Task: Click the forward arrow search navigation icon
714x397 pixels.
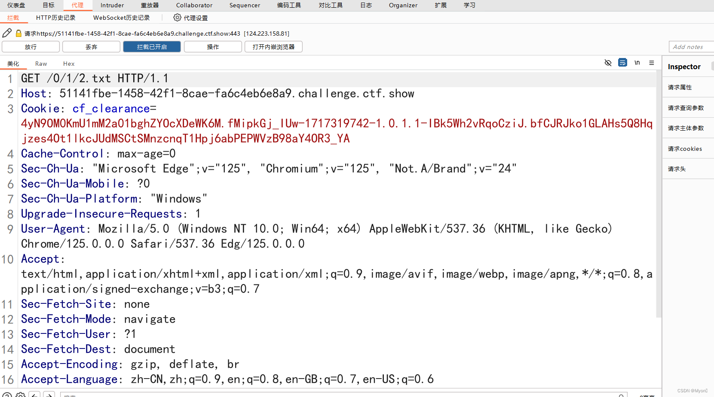Action: (49, 394)
